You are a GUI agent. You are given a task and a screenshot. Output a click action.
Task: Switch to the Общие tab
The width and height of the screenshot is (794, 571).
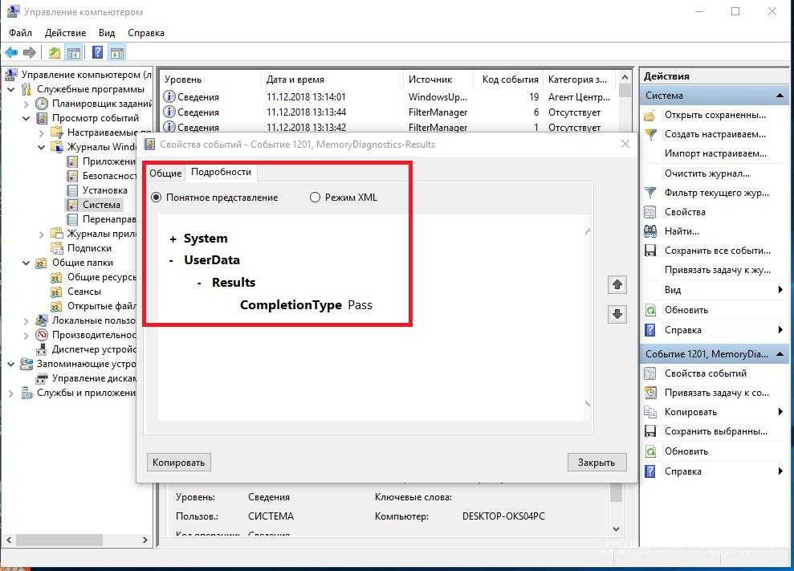point(165,173)
